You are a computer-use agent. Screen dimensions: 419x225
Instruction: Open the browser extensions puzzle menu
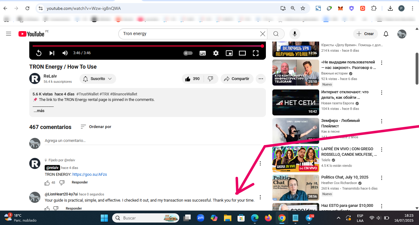pos(374,8)
